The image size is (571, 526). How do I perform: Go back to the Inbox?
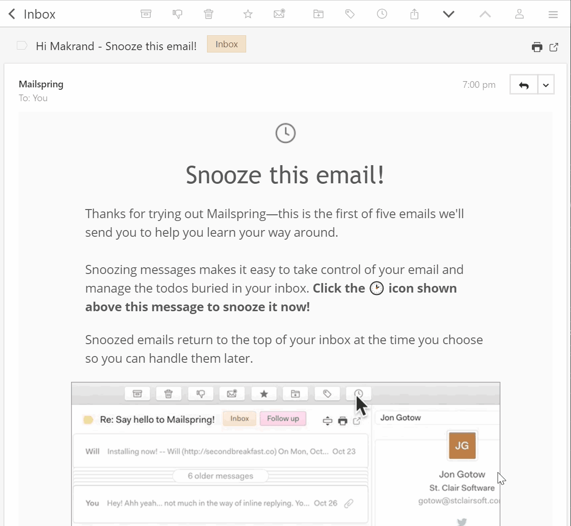pos(10,14)
